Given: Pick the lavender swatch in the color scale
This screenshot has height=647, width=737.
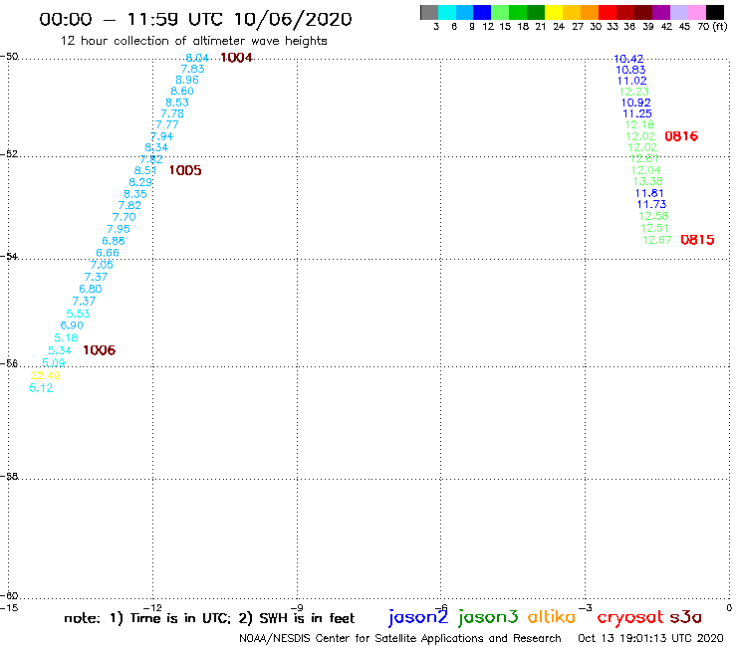Looking at the screenshot, I should pos(678,12).
